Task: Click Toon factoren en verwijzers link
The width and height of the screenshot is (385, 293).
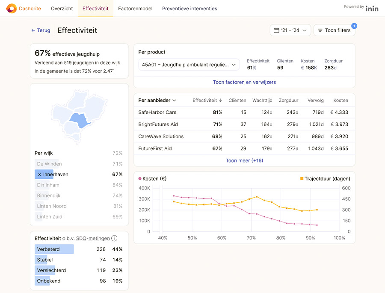Action: [x=244, y=82]
